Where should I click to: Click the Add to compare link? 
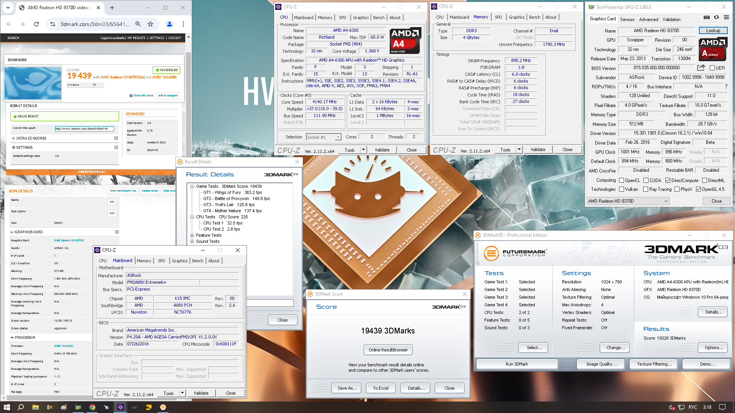pos(168,96)
